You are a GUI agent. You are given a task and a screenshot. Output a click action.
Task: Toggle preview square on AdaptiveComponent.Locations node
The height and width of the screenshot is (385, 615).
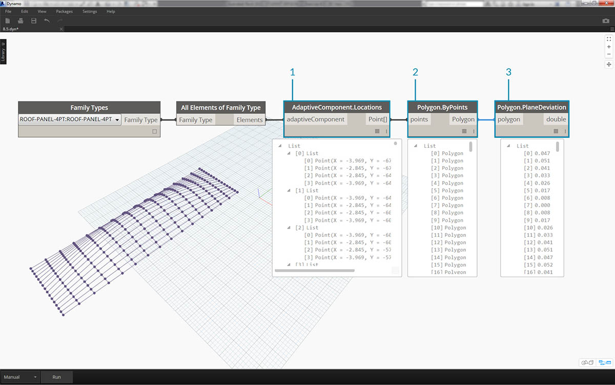[378, 131]
